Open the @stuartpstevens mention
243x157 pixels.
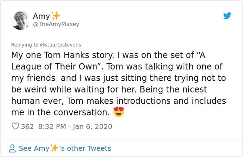click(x=61, y=45)
